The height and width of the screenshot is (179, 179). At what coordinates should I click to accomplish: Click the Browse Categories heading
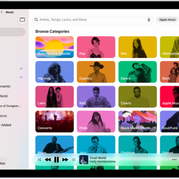point(52,31)
